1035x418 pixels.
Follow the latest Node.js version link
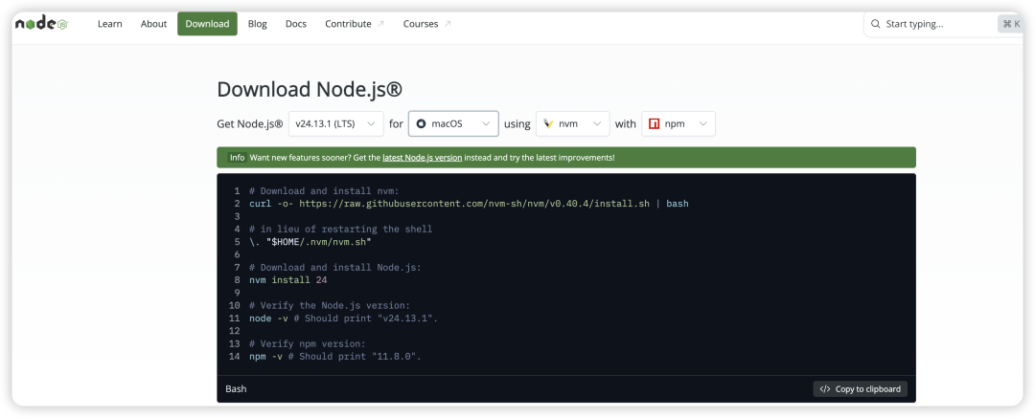point(422,158)
